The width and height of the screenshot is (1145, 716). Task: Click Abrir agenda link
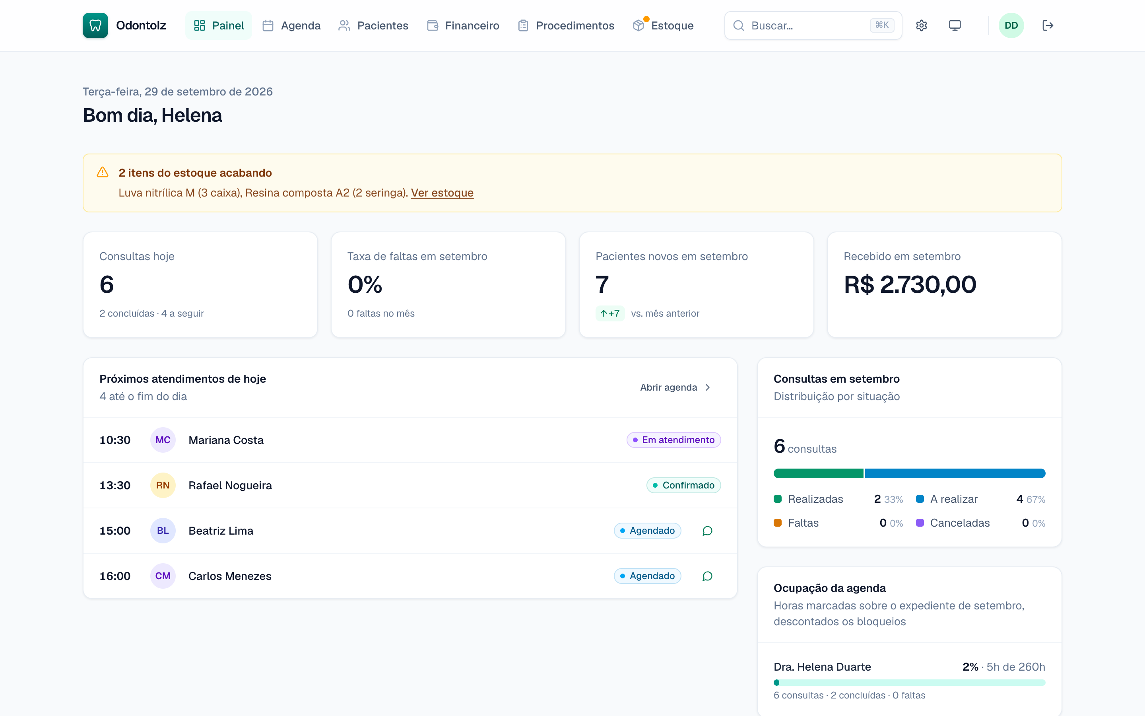tap(675, 387)
